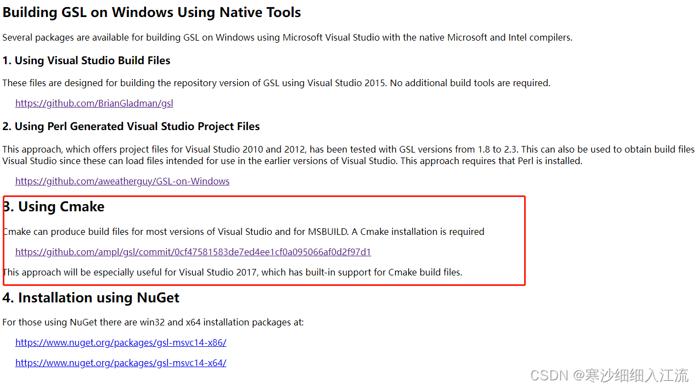Open the aweatherguy GSL-on-Windows link
697x388 pixels.
coord(122,181)
